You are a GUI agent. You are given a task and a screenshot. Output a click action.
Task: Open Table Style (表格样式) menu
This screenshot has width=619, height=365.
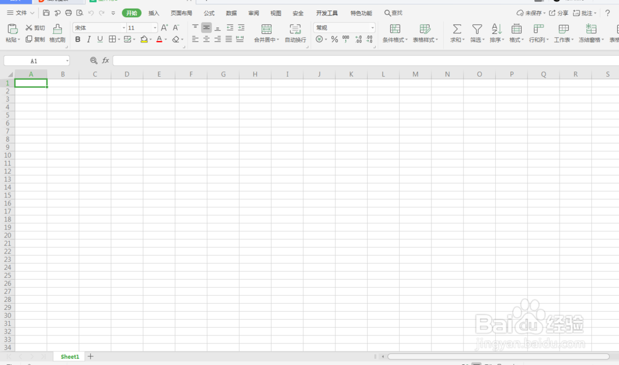425,33
